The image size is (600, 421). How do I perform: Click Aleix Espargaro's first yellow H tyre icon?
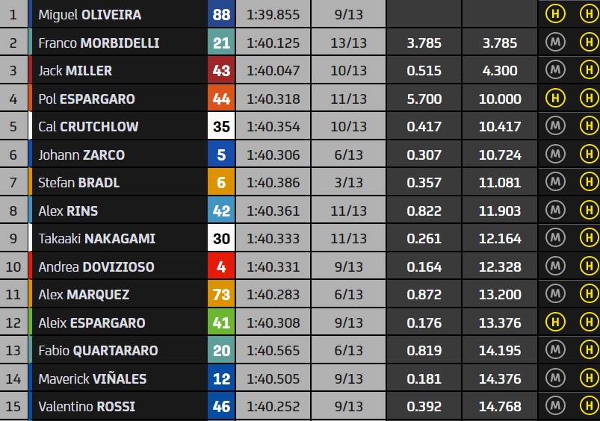pyautogui.click(x=555, y=322)
